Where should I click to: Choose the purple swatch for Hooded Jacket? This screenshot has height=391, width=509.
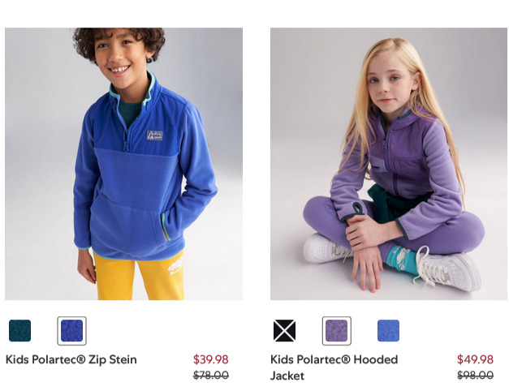pos(337,330)
